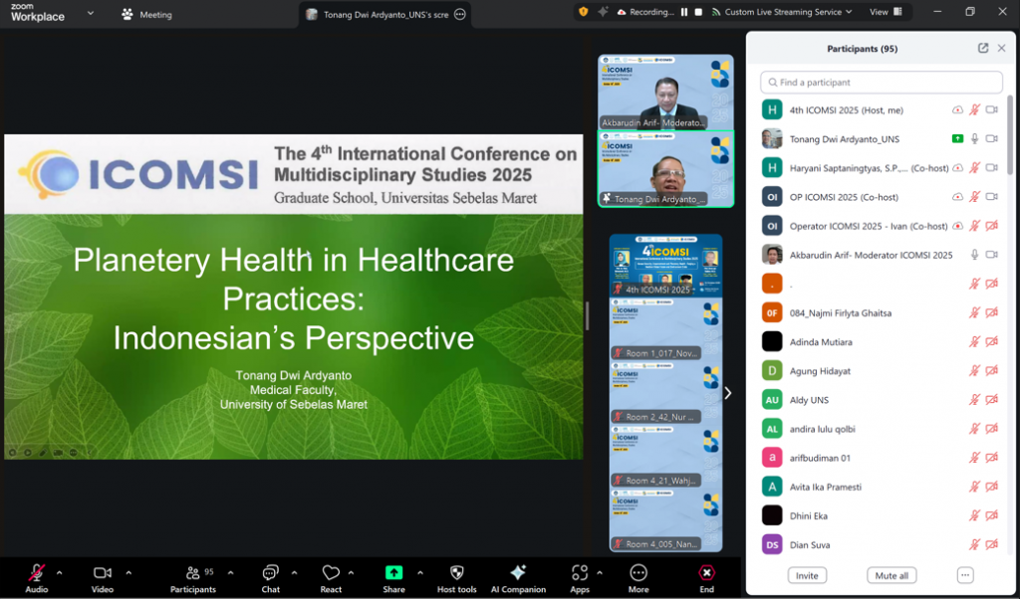The height and width of the screenshot is (599, 1020).
Task: Open the Chat panel icon
Action: 270,573
